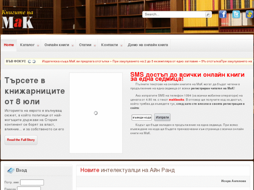Image resolution: width=254 pixels, height=190 pixels.
Task: Focus the Search input field
Action: tap(174, 14)
